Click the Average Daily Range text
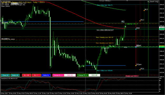 pos(16,2)
